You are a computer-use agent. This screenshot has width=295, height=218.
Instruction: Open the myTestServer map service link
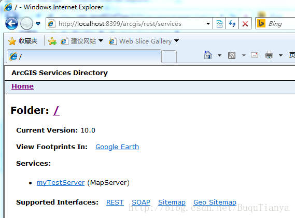[x=61, y=182]
